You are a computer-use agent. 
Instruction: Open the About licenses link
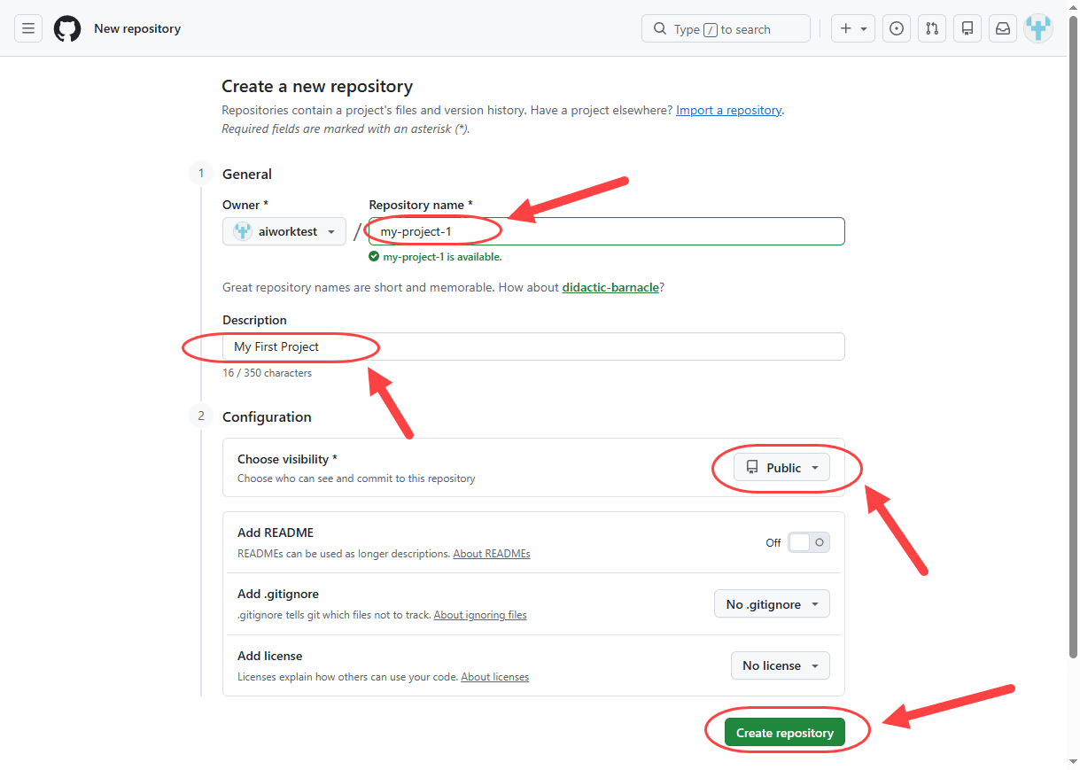pos(494,677)
